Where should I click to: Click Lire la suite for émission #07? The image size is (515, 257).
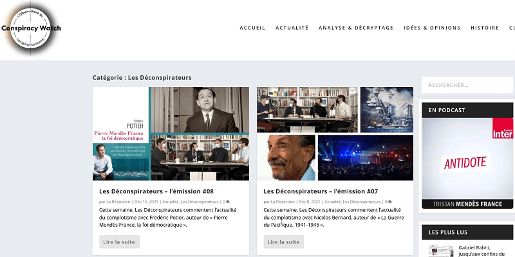(x=283, y=242)
